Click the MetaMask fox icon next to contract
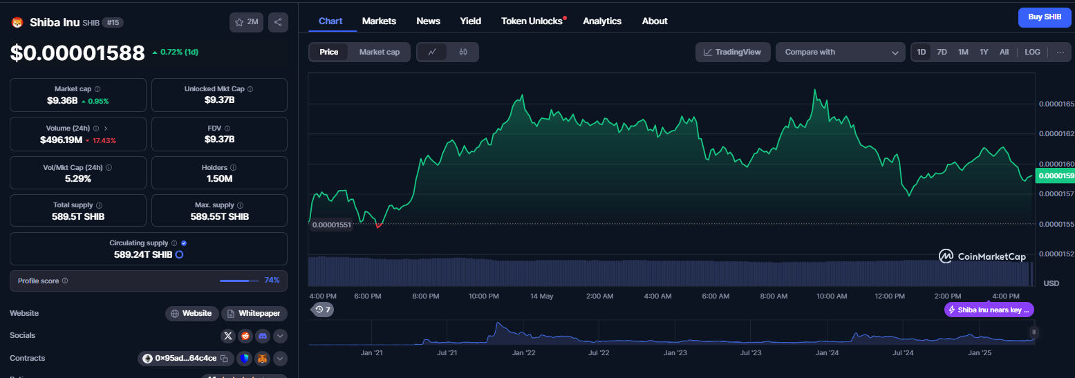 (x=263, y=359)
